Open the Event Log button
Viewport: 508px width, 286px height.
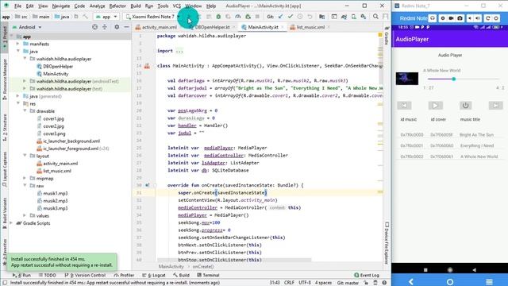tap(367, 275)
